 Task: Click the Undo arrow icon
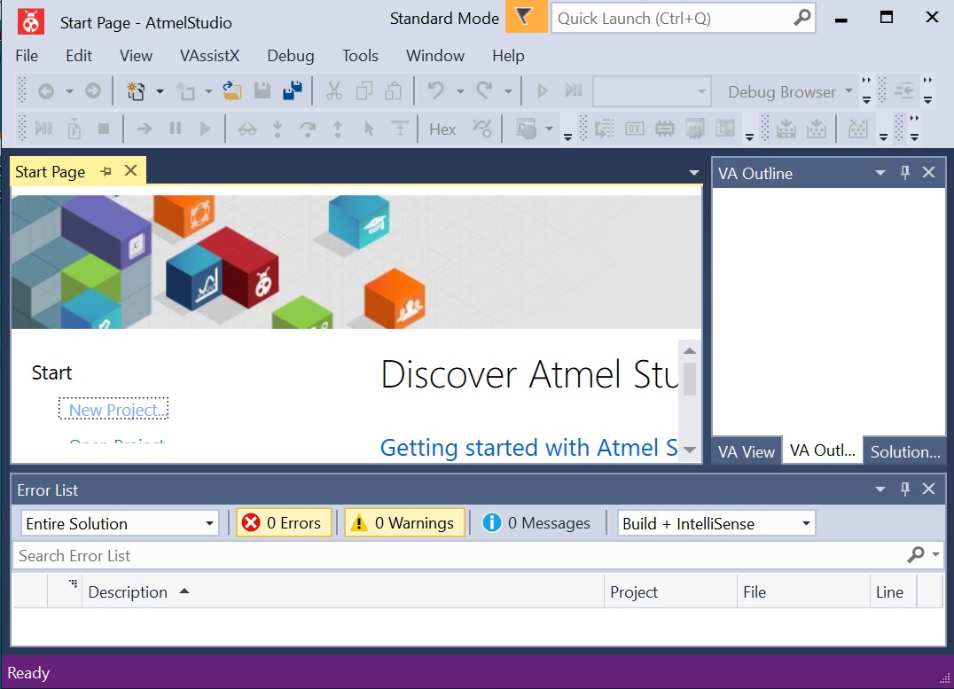tap(435, 91)
